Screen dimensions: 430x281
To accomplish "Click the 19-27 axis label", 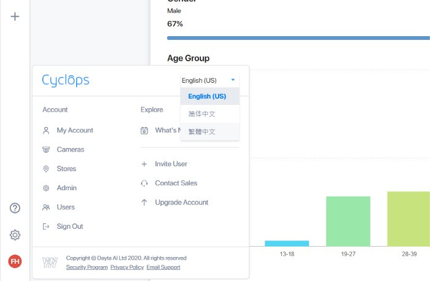I will click(348, 254).
